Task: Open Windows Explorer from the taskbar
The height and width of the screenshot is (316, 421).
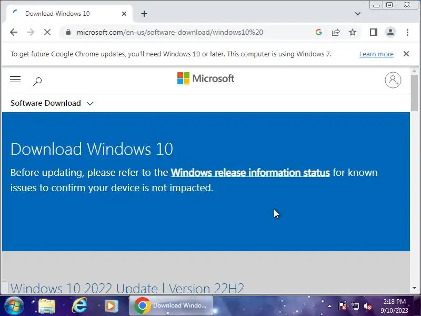Action: tap(47, 306)
